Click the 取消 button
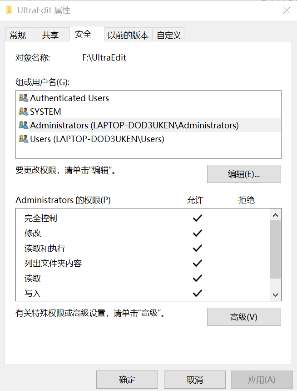Screen dimensions: 297x391 pos(194,379)
